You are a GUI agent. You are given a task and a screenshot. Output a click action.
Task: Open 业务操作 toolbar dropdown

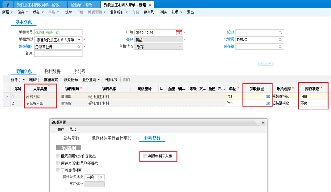coord(119,12)
